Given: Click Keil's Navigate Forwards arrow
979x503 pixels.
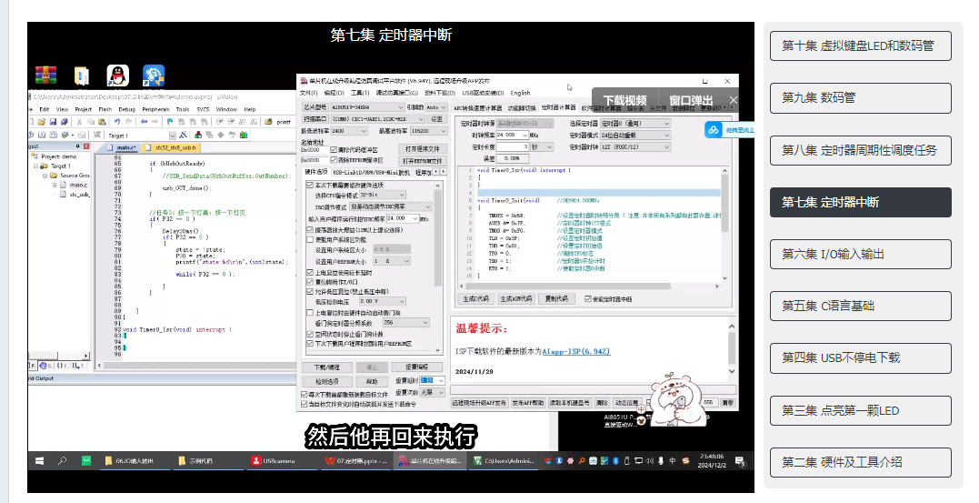Looking at the screenshot, I should coord(155,121).
